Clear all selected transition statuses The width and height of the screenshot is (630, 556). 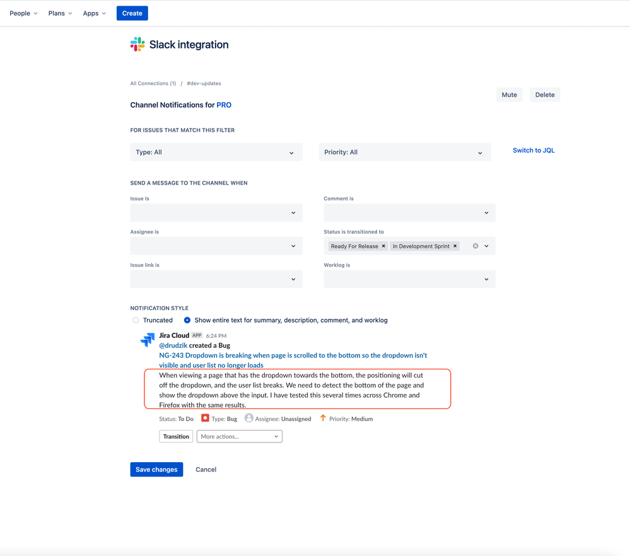475,246
